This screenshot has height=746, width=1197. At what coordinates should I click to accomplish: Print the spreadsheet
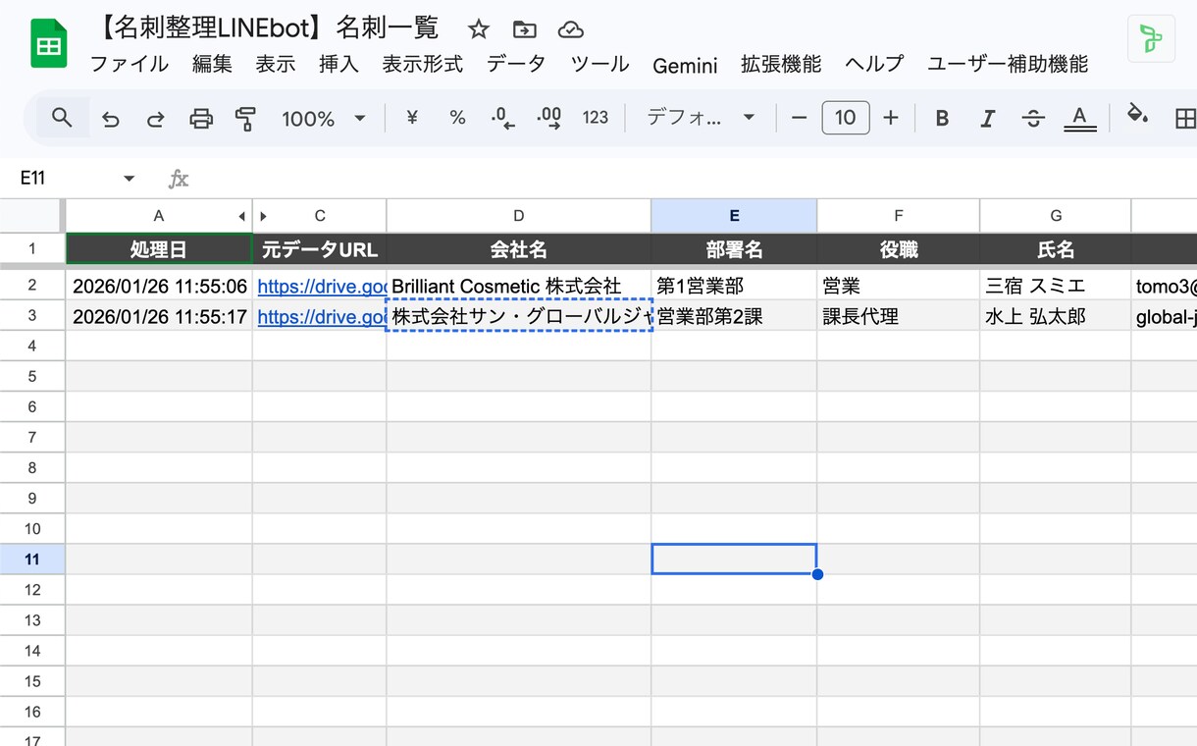click(201, 119)
